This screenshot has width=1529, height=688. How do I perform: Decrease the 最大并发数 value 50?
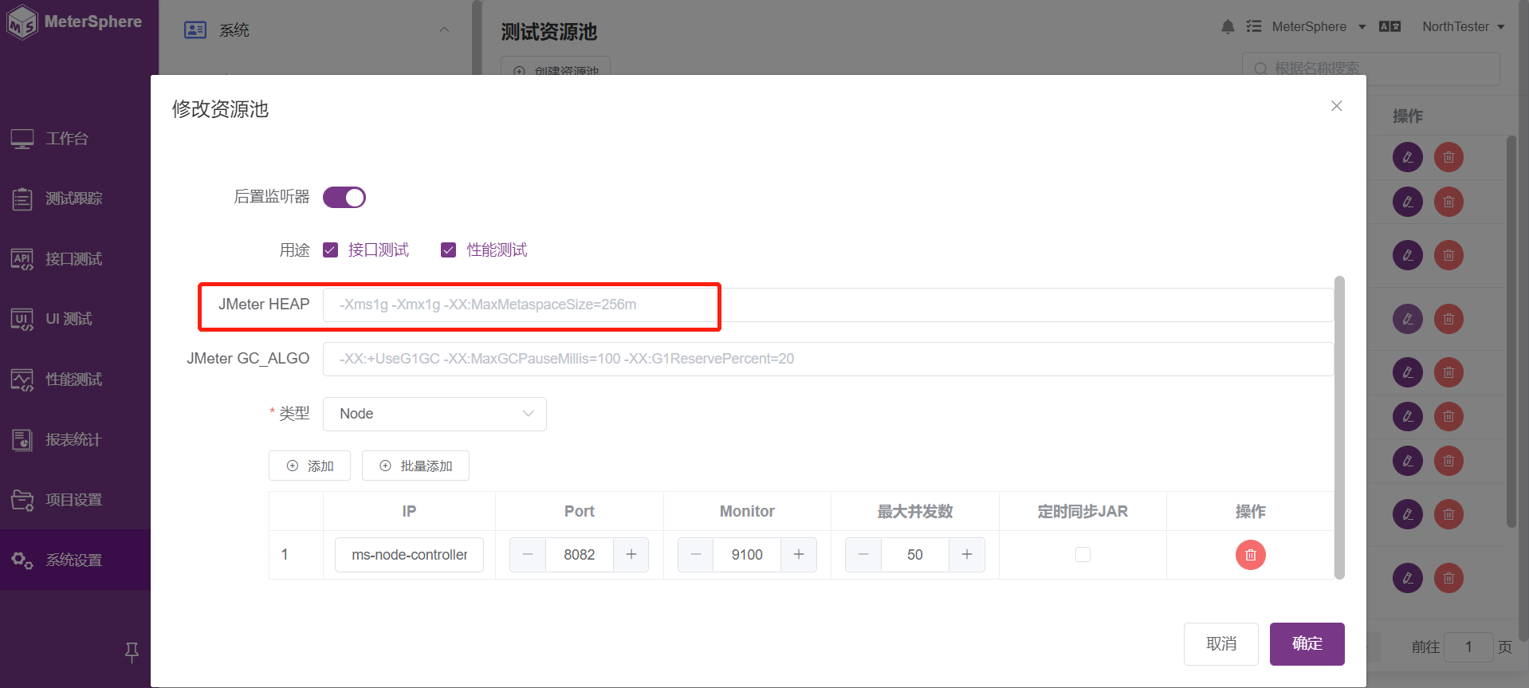[x=863, y=554]
